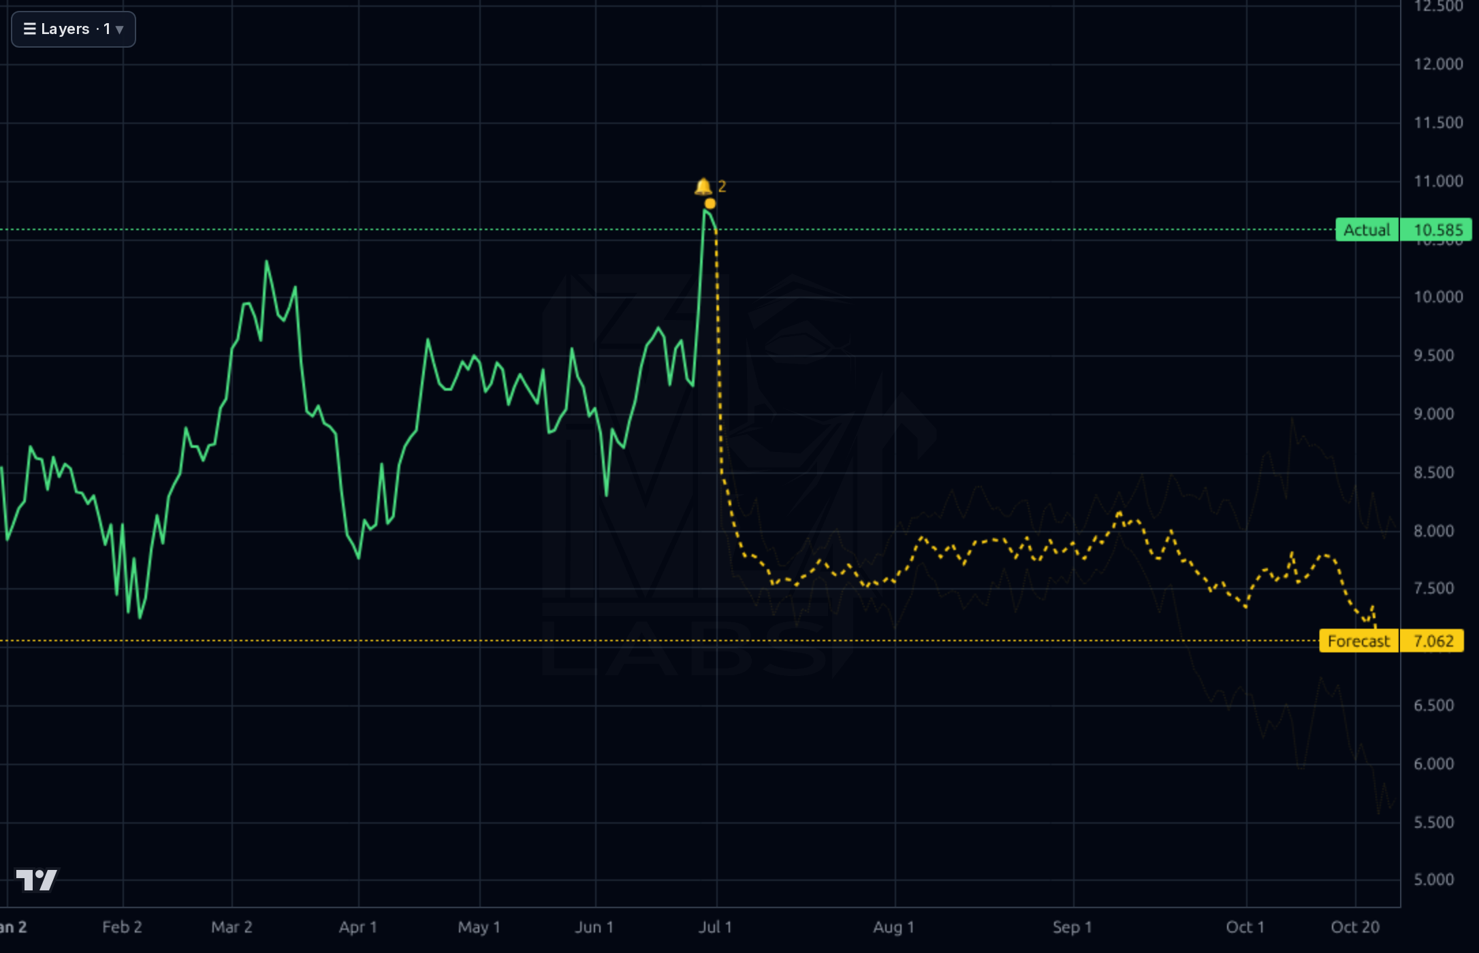Click the 9.000 price axis label
The image size is (1479, 953).
pos(1434,414)
